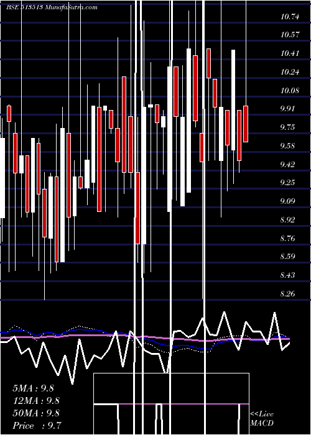Click the 10.74 price axis label

(x=290, y=17)
